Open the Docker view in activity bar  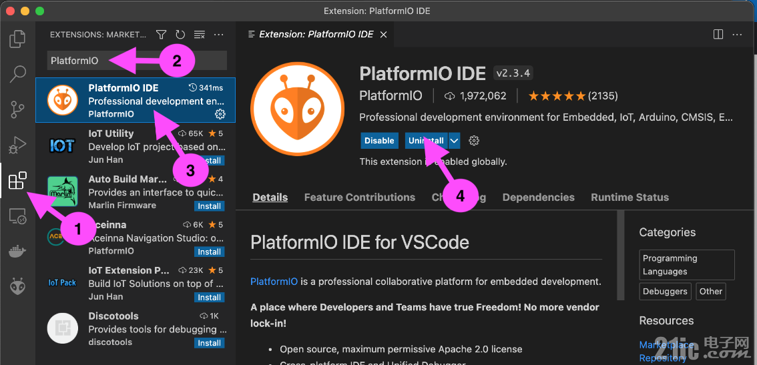pyautogui.click(x=18, y=252)
